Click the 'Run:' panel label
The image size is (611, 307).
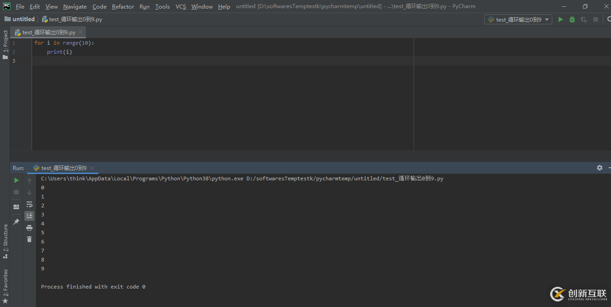(x=19, y=168)
